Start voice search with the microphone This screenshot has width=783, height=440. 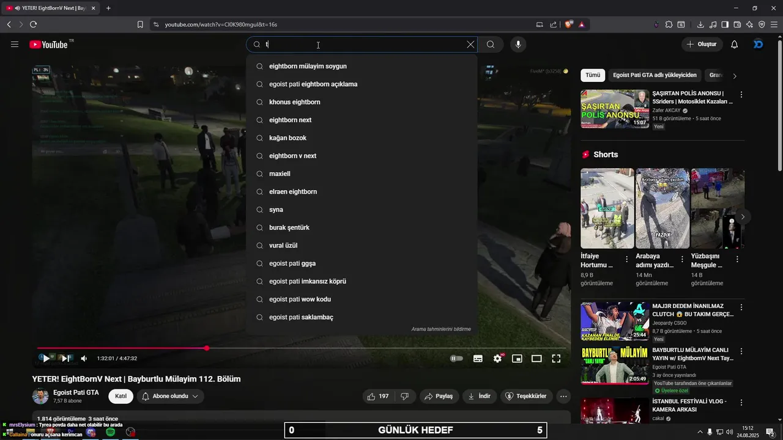(518, 44)
